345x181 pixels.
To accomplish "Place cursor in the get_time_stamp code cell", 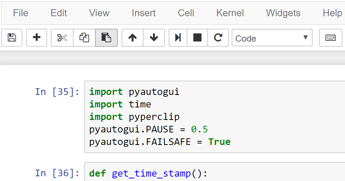I will pos(215,173).
